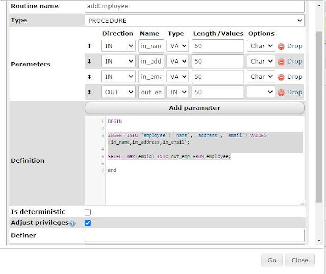Tick the Is deterministic checkbox
This screenshot has width=326, height=274.
tap(88, 212)
